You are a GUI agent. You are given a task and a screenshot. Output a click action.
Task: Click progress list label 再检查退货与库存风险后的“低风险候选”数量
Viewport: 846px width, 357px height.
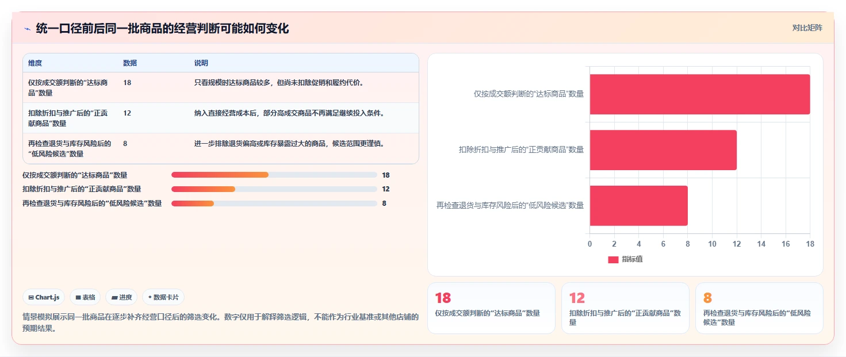click(92, 204)
